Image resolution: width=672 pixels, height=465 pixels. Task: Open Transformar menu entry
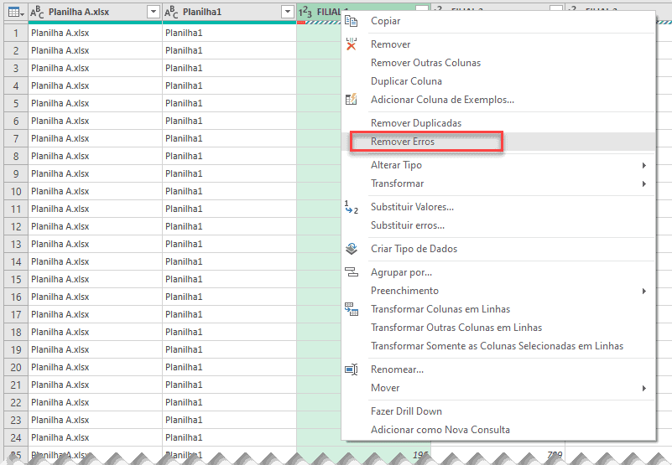click(498, 183)
